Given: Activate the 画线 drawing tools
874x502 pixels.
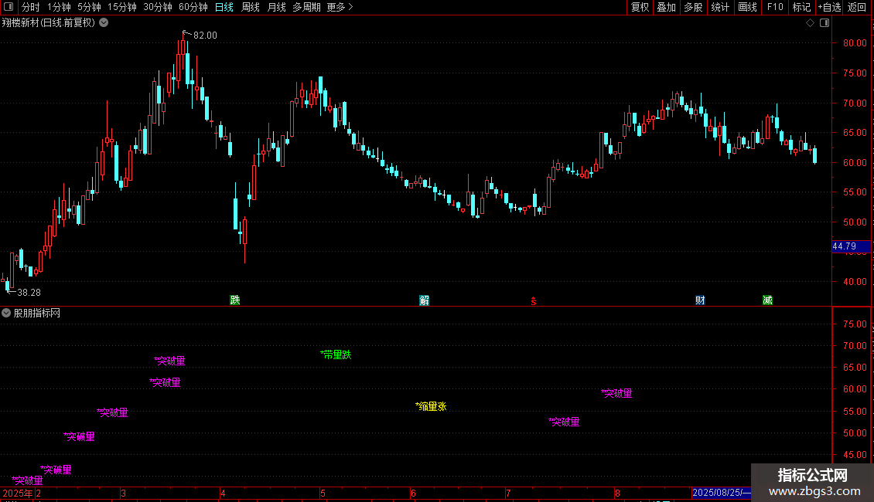Looking at the screenshot, I should [x=747, y=7].
